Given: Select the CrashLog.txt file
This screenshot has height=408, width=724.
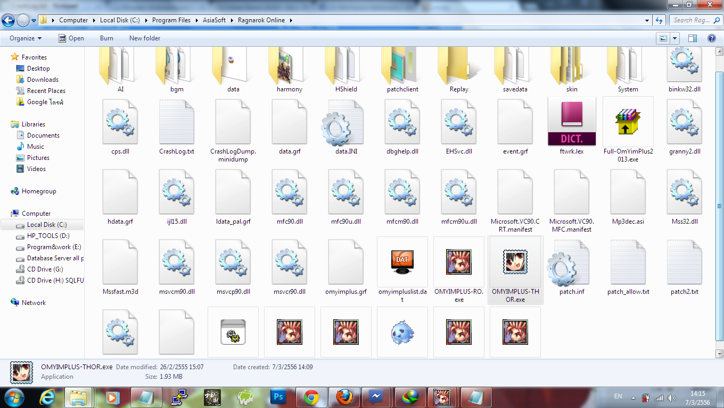Looking at the screenshot, I should point(177,126).
